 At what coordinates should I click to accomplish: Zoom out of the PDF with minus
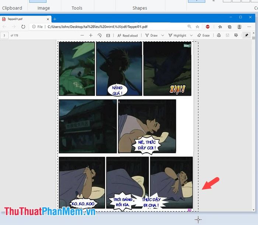82,35
